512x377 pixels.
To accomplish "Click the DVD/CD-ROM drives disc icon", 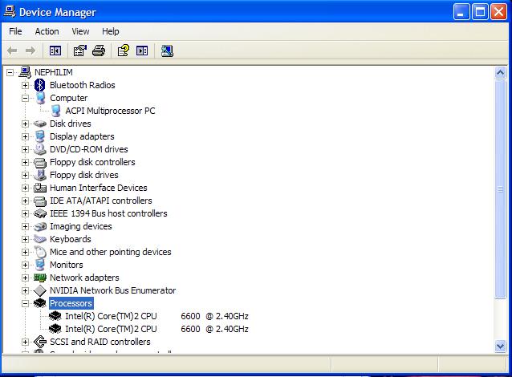I will [x=40, y=149].
